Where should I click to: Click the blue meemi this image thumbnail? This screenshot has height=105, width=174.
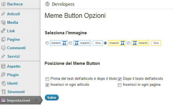pyautogui.click(x=88, y=43)
